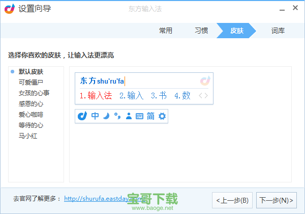
Task: Click the moon half-width/full-width icon
Action: [106, 116]
